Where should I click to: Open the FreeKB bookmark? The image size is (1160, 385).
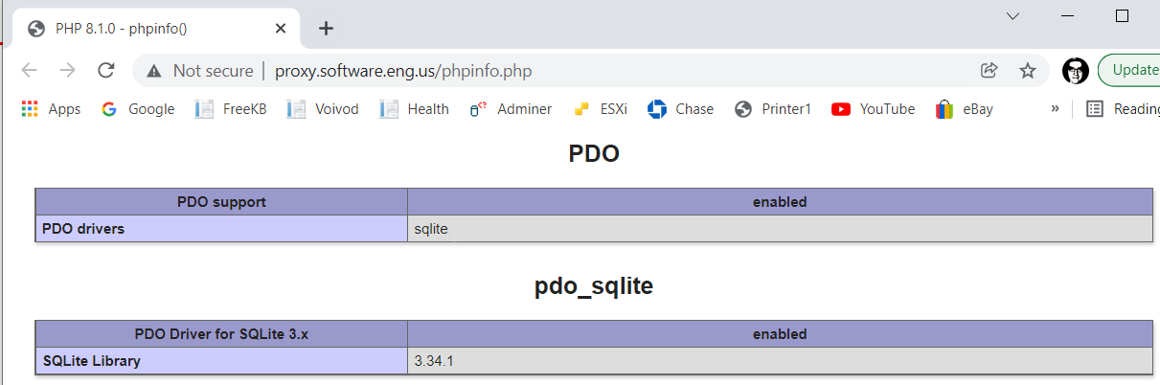(x=231, y=109)
